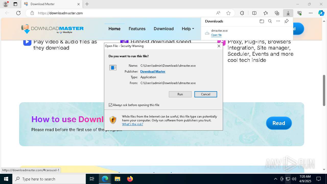Go to the Home nav item
The image size is (327, 184).
point(114,29)
